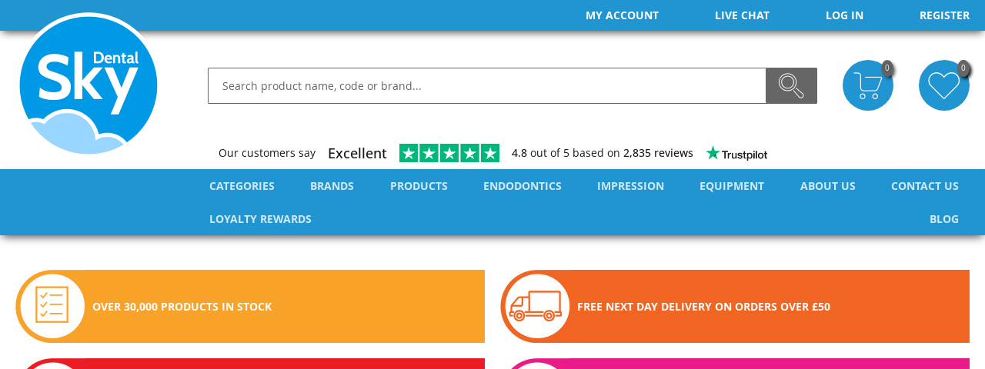Click the Trustpilot logo
The width and height of the screenshot is (985, 369).
click(x=737, y=154)
